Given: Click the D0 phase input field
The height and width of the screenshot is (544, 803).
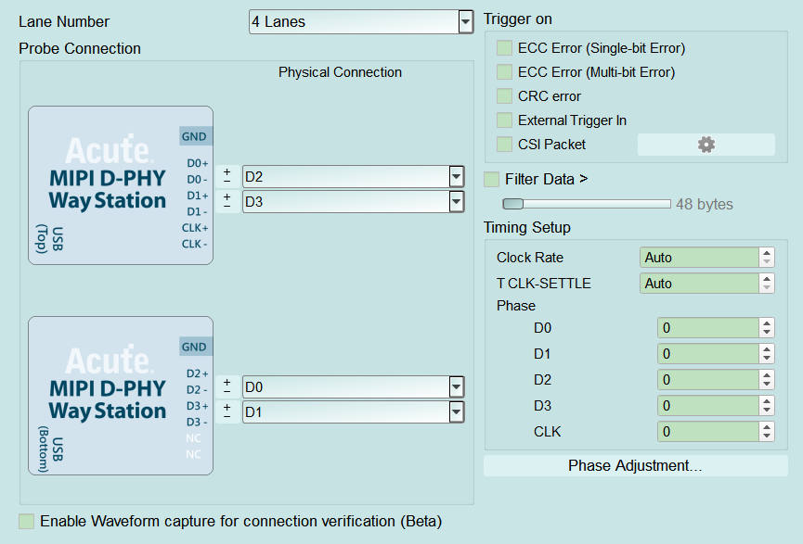Looking at the screenshot, I should pos(707,328).
